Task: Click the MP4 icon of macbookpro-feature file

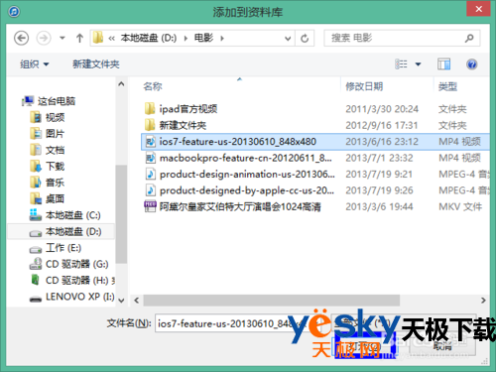Action: coord(151,158)
